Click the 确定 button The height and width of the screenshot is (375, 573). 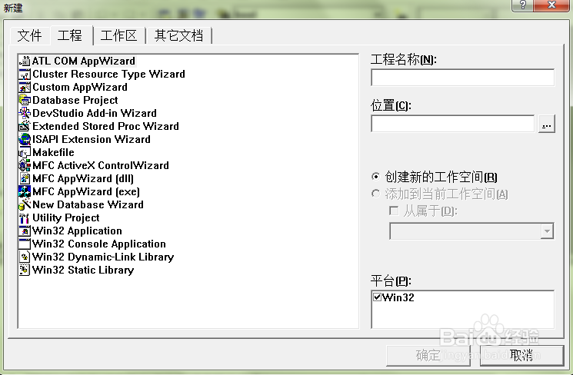point(428,355)
